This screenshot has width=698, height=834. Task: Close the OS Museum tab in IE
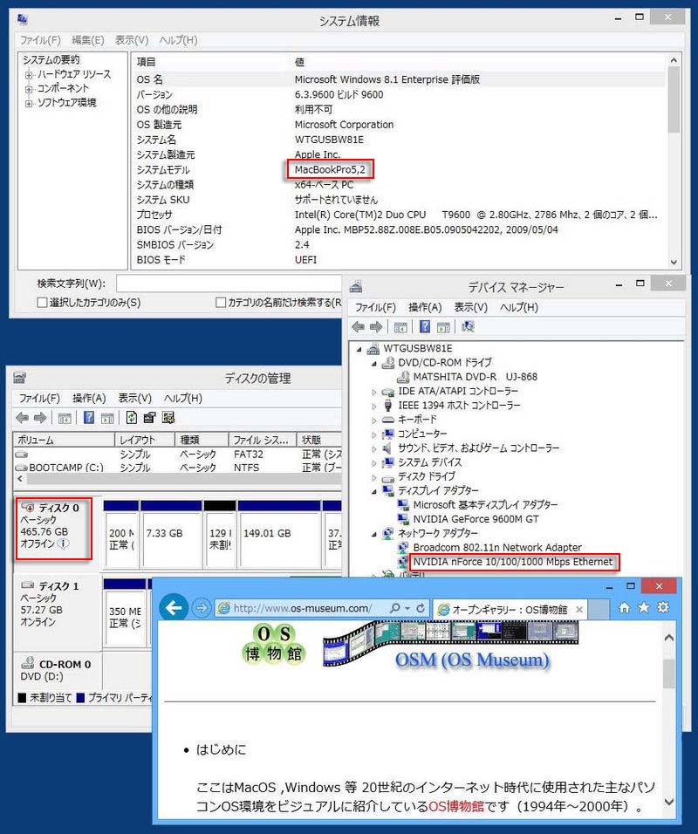tap(579, 610)
